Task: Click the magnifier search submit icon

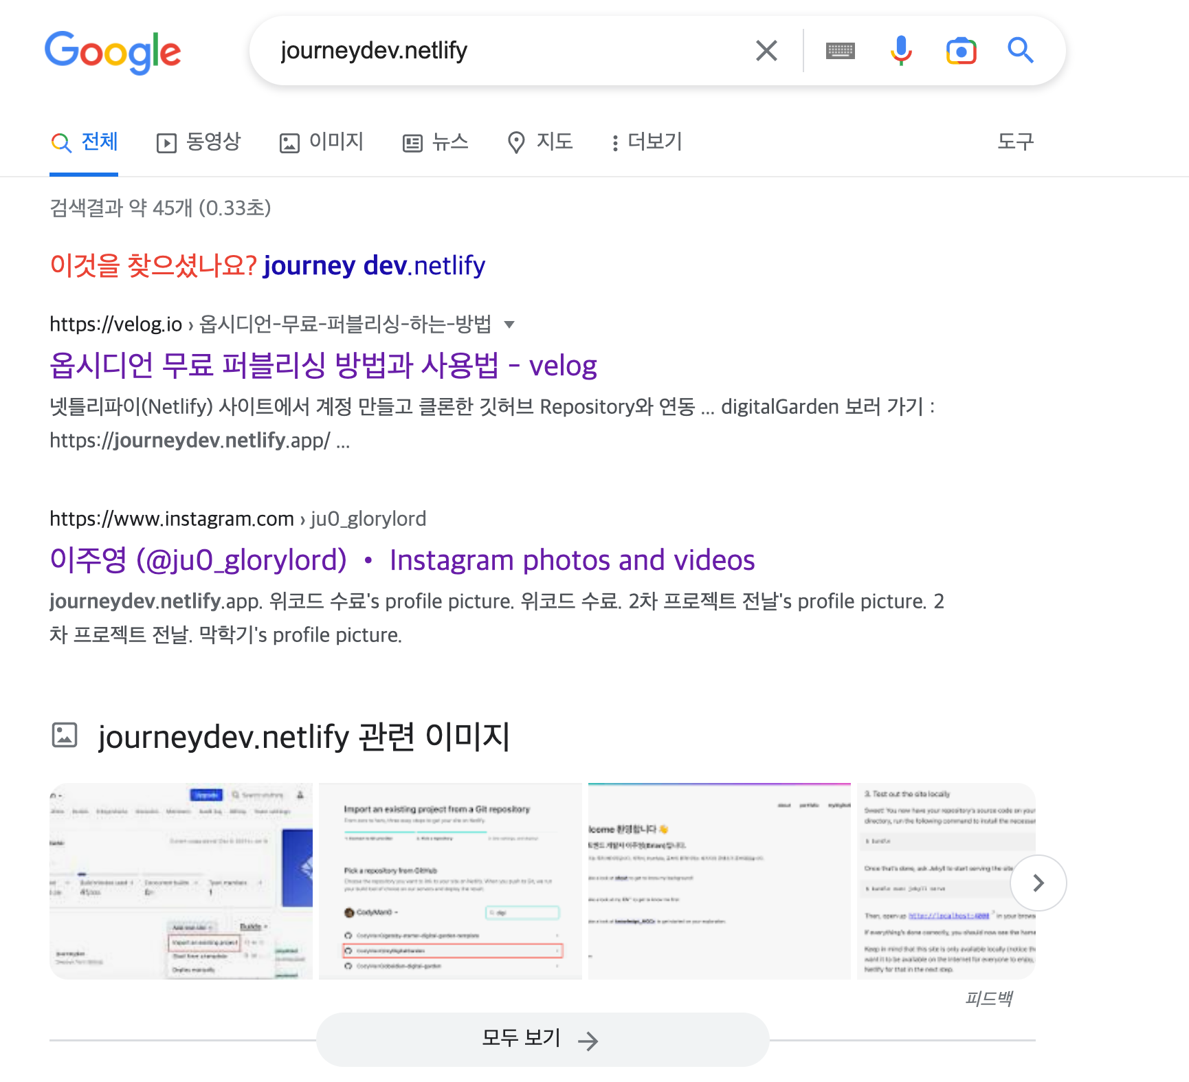Action: [1021, 51]
